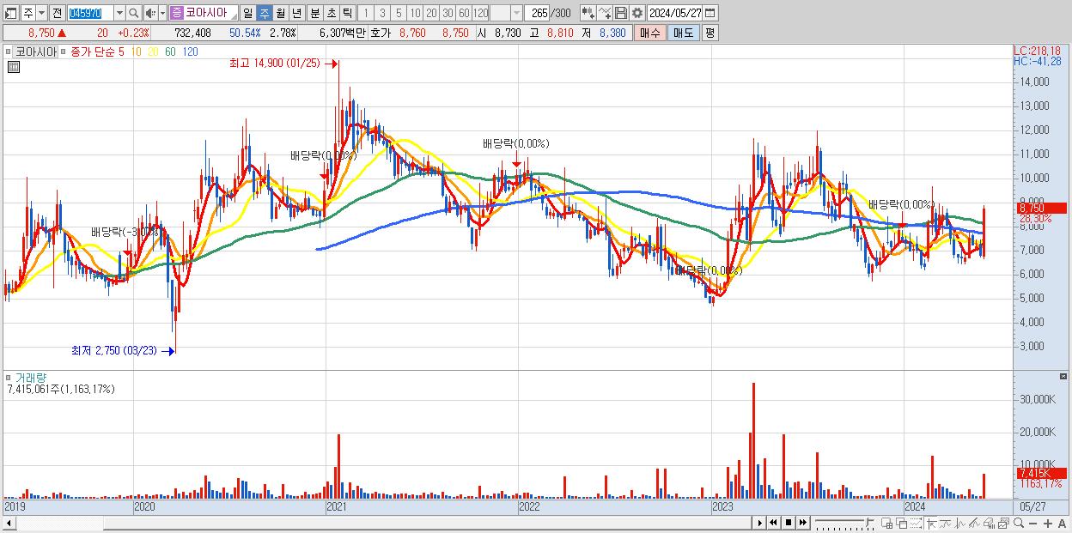
Task: Select the 3 interval button
Action: (382, 13)
